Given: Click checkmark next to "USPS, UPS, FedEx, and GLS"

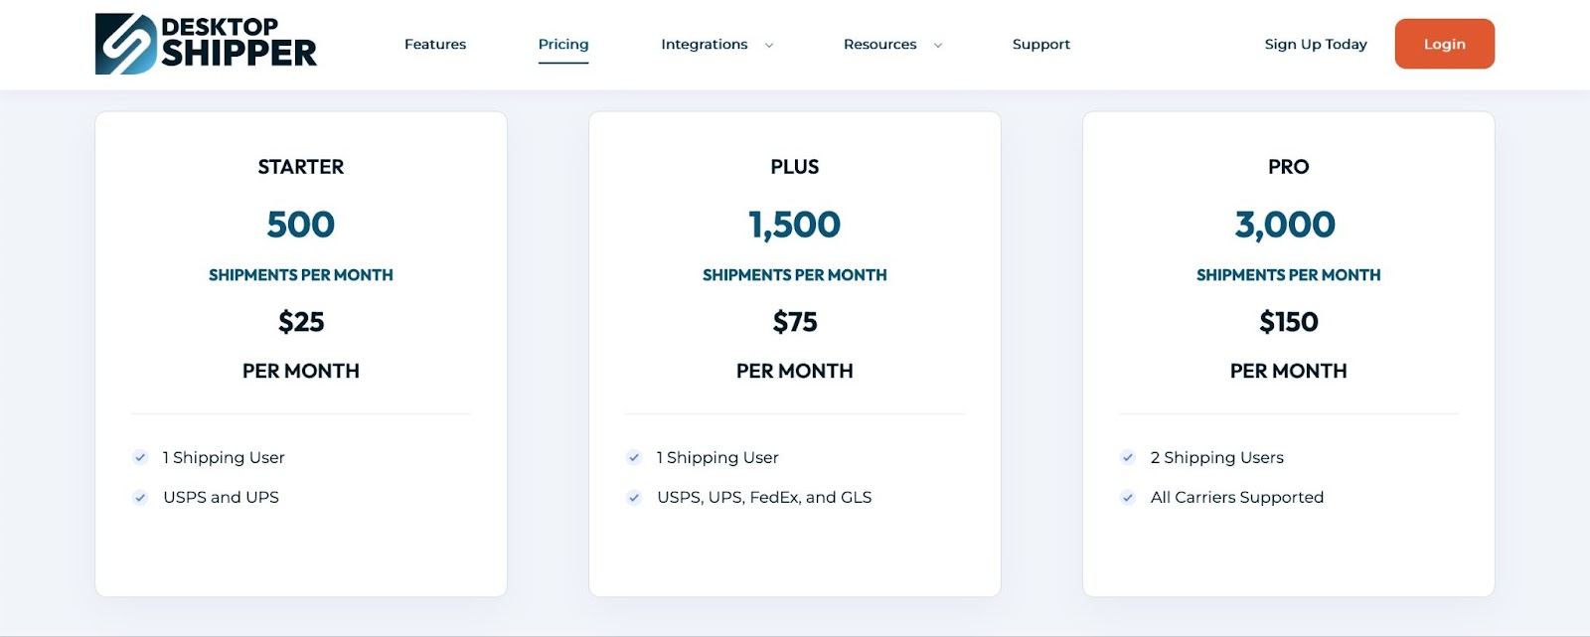Looking at the screenshot, I should click(634, 498).
